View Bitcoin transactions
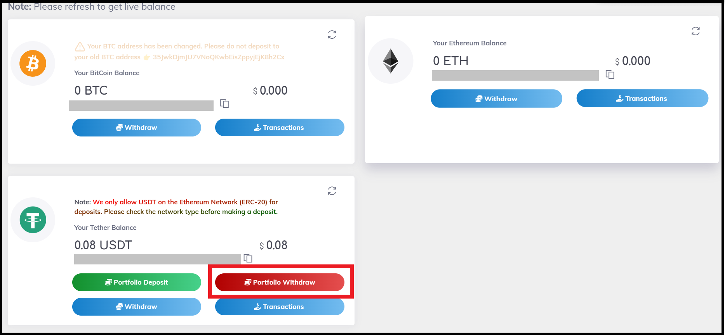Screen dimensions: 725x335 tap(280, 128)
